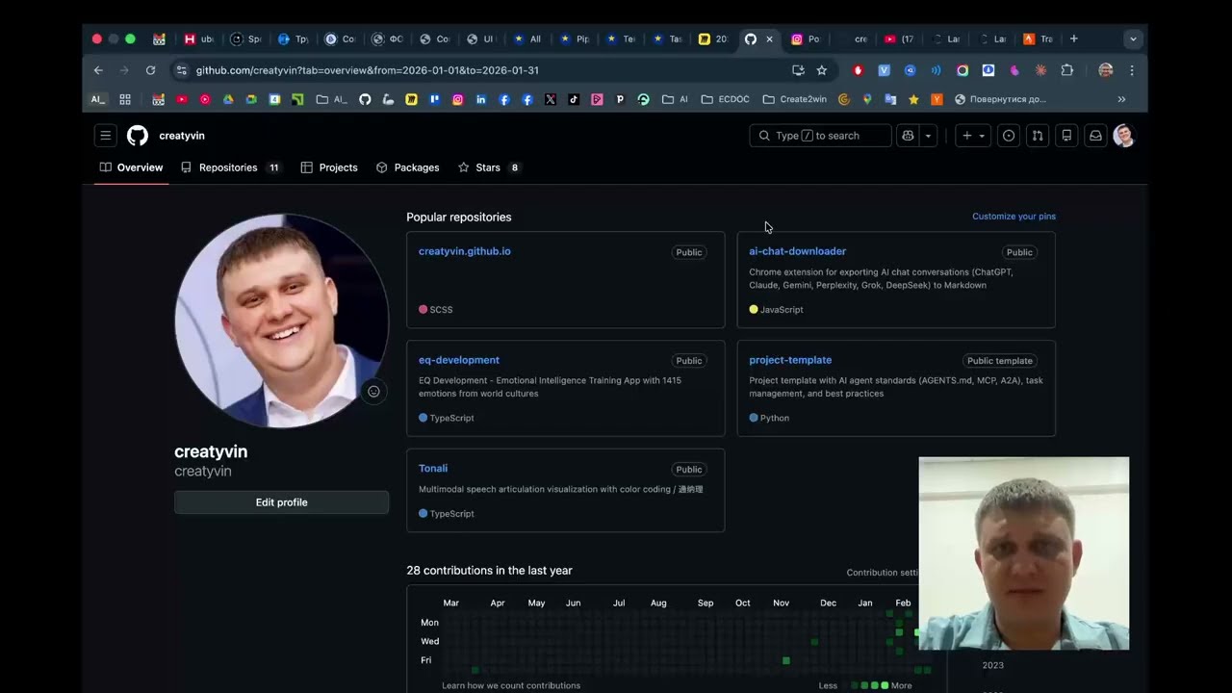Screen dimensions: 1232x693
Task: Click the GitHub Octocat logo
Action: [x=138, y=136]
